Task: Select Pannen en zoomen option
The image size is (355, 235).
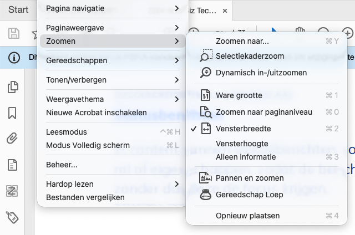Action: coord(266,178)
